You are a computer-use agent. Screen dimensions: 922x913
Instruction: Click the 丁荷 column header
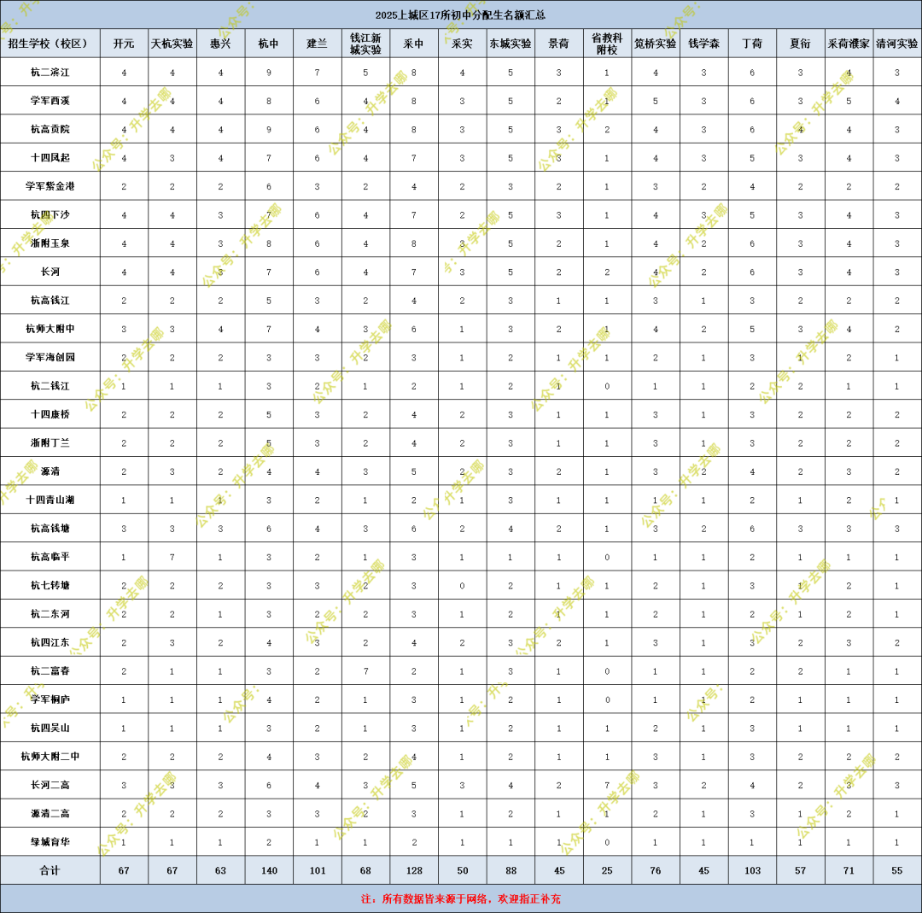(752, 44)
